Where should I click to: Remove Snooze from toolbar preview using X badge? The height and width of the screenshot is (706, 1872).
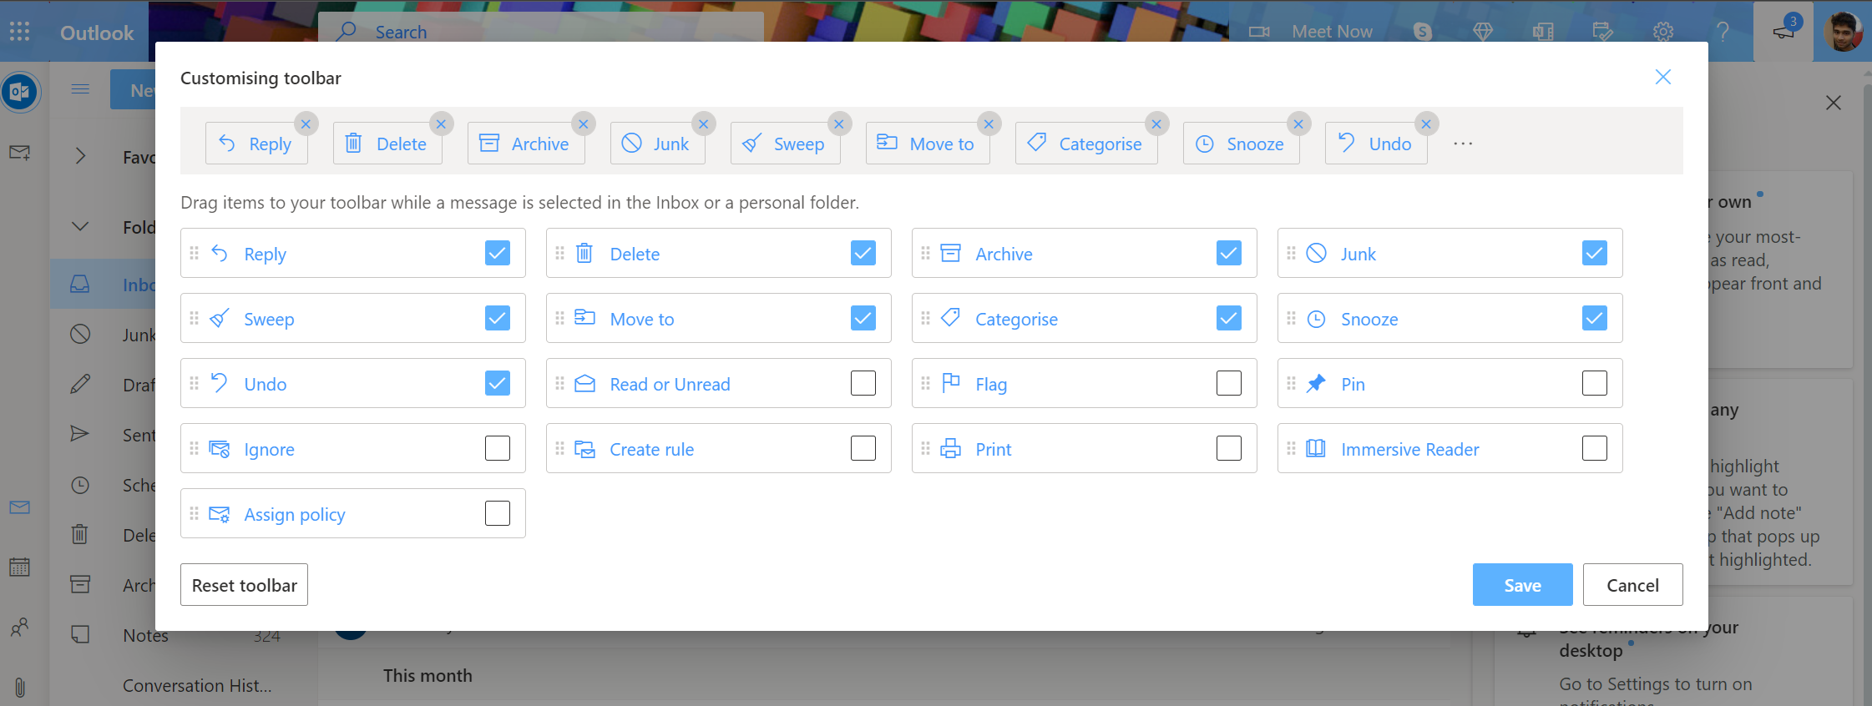1298,124
